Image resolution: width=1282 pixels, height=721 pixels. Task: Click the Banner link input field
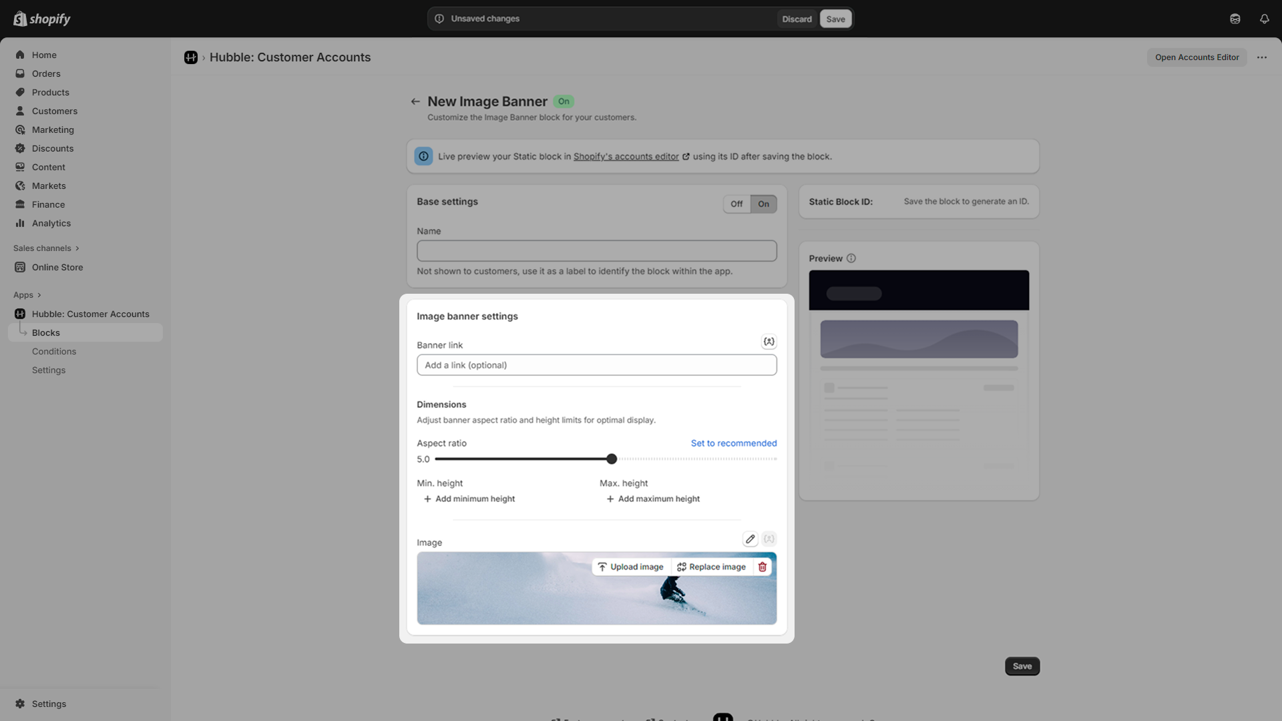click(596, 365)
